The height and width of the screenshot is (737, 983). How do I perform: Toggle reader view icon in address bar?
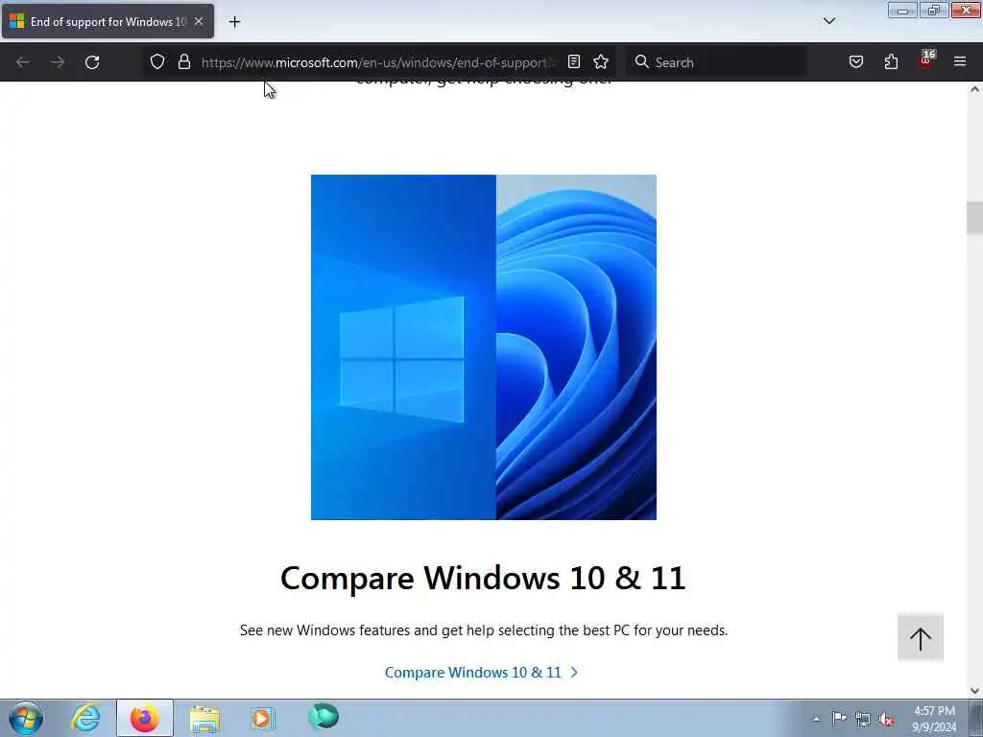click(x=574, y=61)
